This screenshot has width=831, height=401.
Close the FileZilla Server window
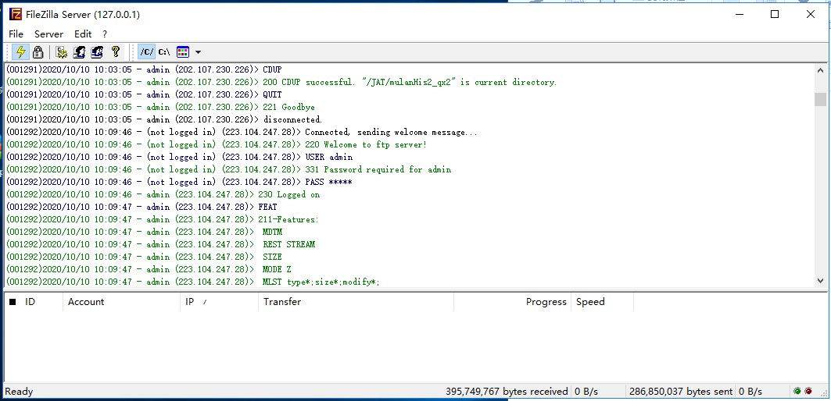pos(811,14)
